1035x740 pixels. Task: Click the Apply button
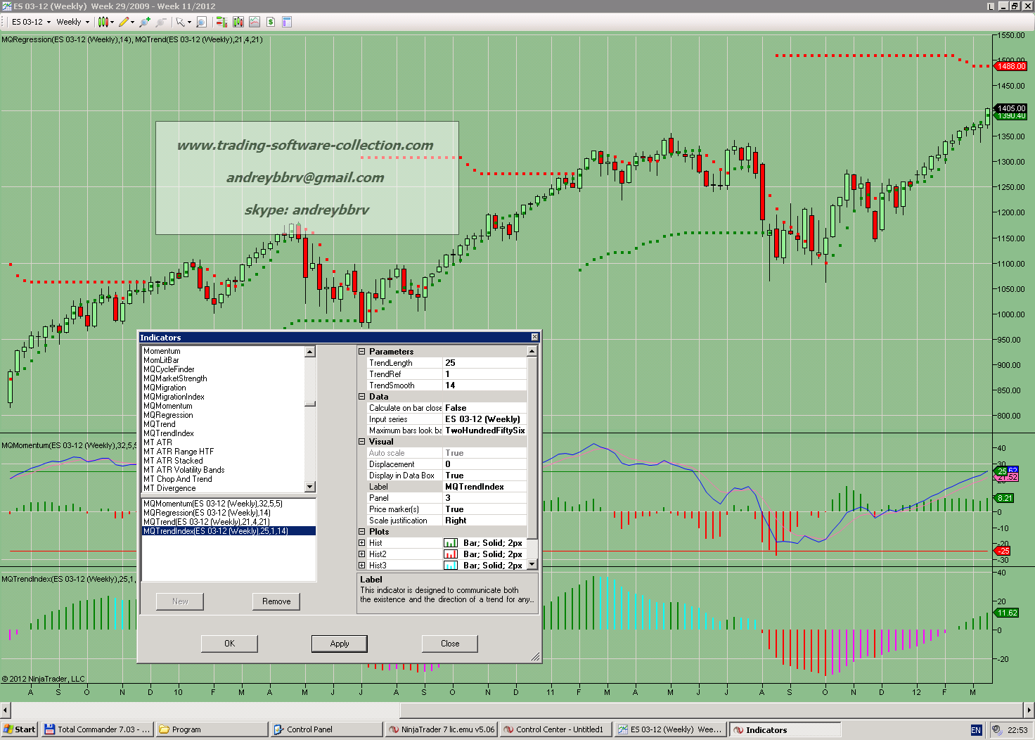point(340,644)
